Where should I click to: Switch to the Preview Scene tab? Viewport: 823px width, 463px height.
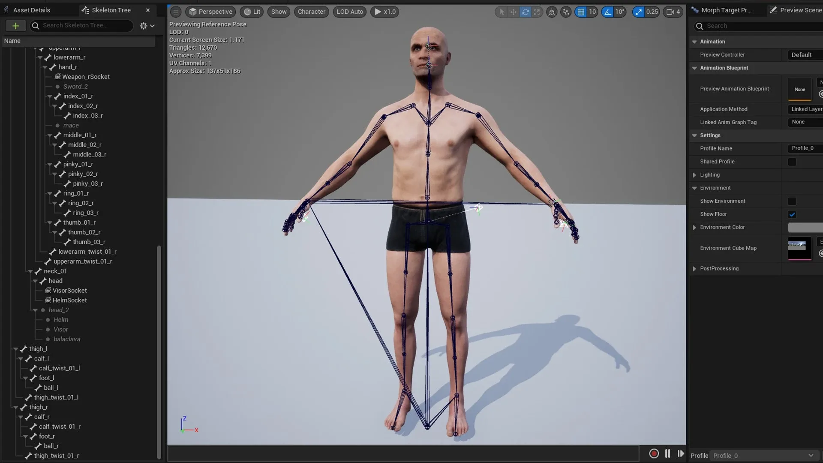click(796, 10)
